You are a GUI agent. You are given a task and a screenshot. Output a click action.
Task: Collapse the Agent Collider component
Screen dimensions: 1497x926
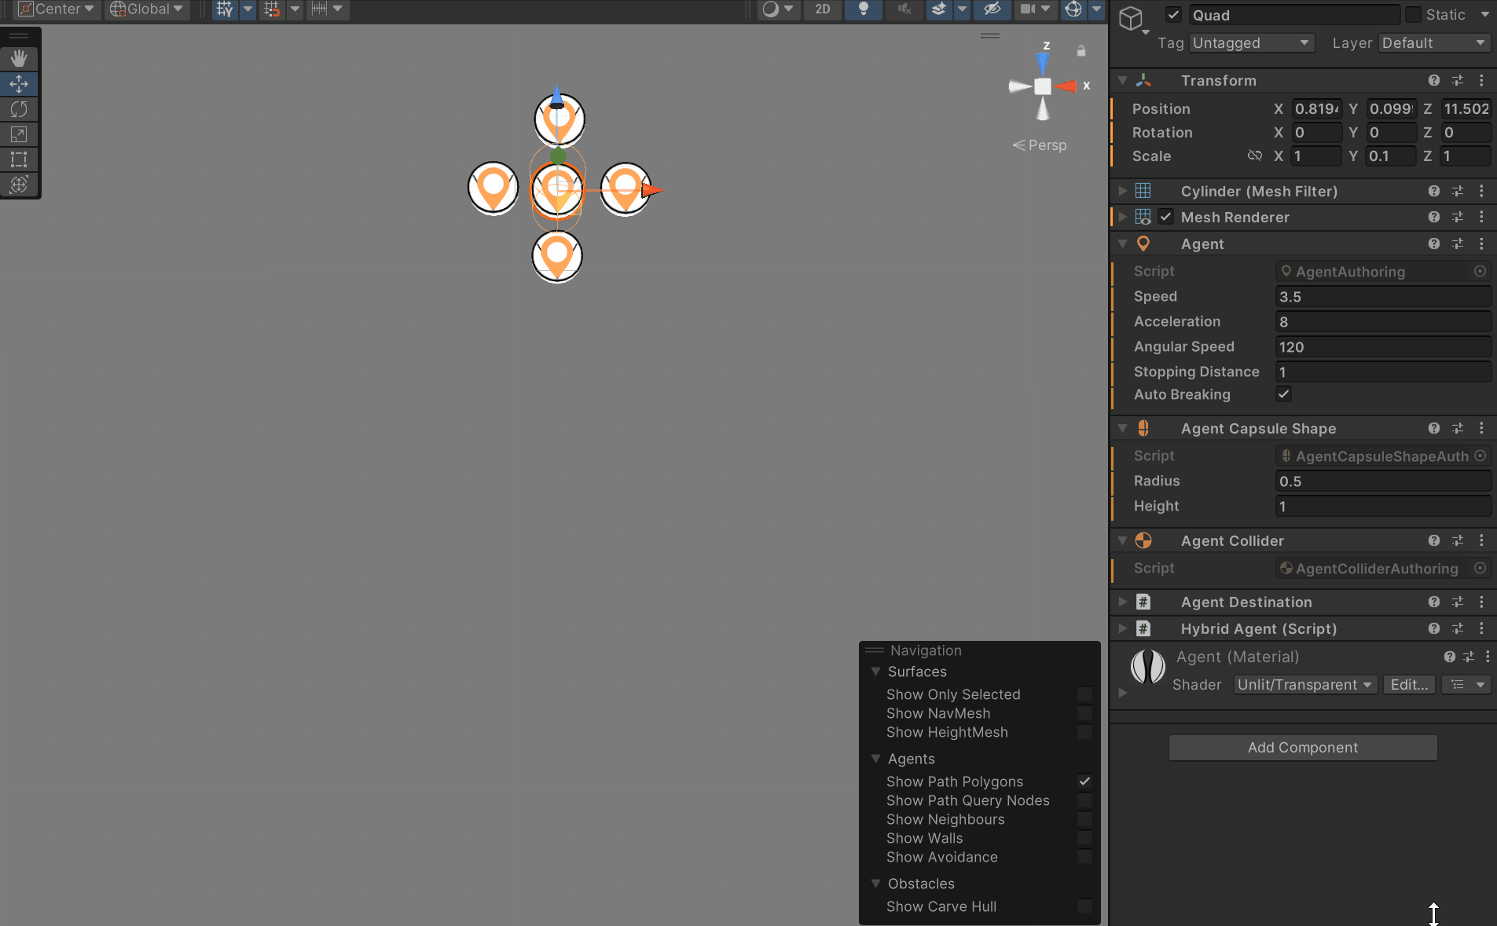pyautogui.click(x=1123, y=540)
